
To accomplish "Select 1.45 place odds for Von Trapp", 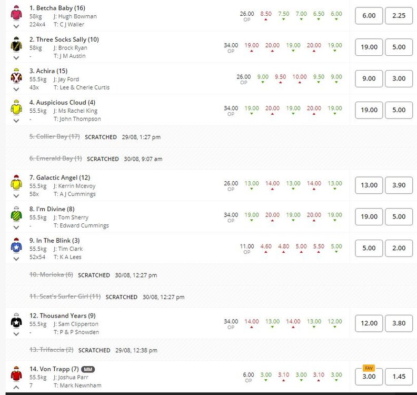I will click(399, 377).
